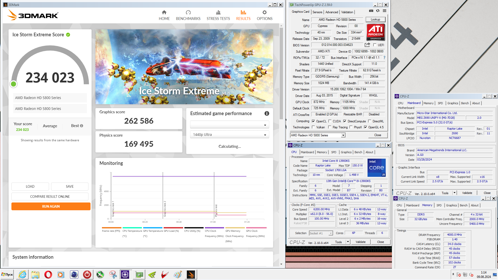
Task: Click the SAVE button in 3DMark
Action: [70, 186]
